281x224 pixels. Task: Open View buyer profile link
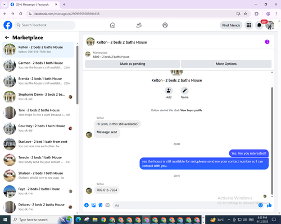191,110
